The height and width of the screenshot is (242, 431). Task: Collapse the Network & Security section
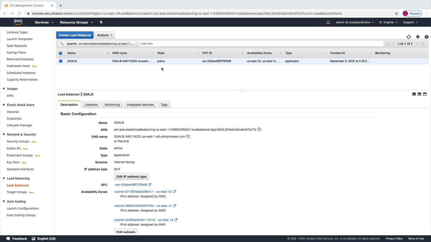click(x=4, y=134)
